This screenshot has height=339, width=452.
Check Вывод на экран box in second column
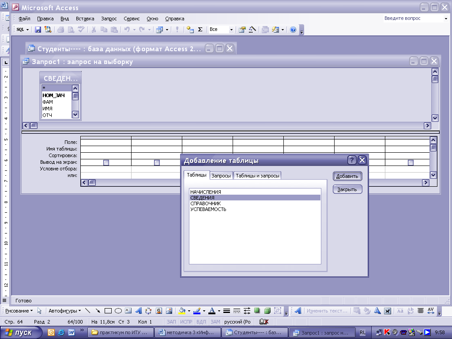pos(157,162)
